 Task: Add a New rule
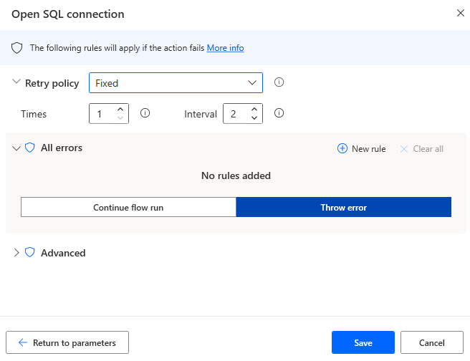point(361,148)
